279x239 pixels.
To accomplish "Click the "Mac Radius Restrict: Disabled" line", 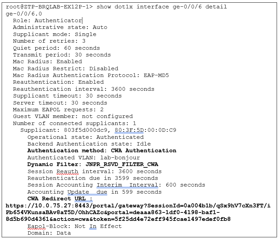I will coord(65,69).
